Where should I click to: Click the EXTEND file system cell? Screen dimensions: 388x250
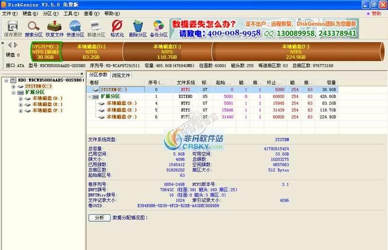pyautogui.click(x=185, y=96)
